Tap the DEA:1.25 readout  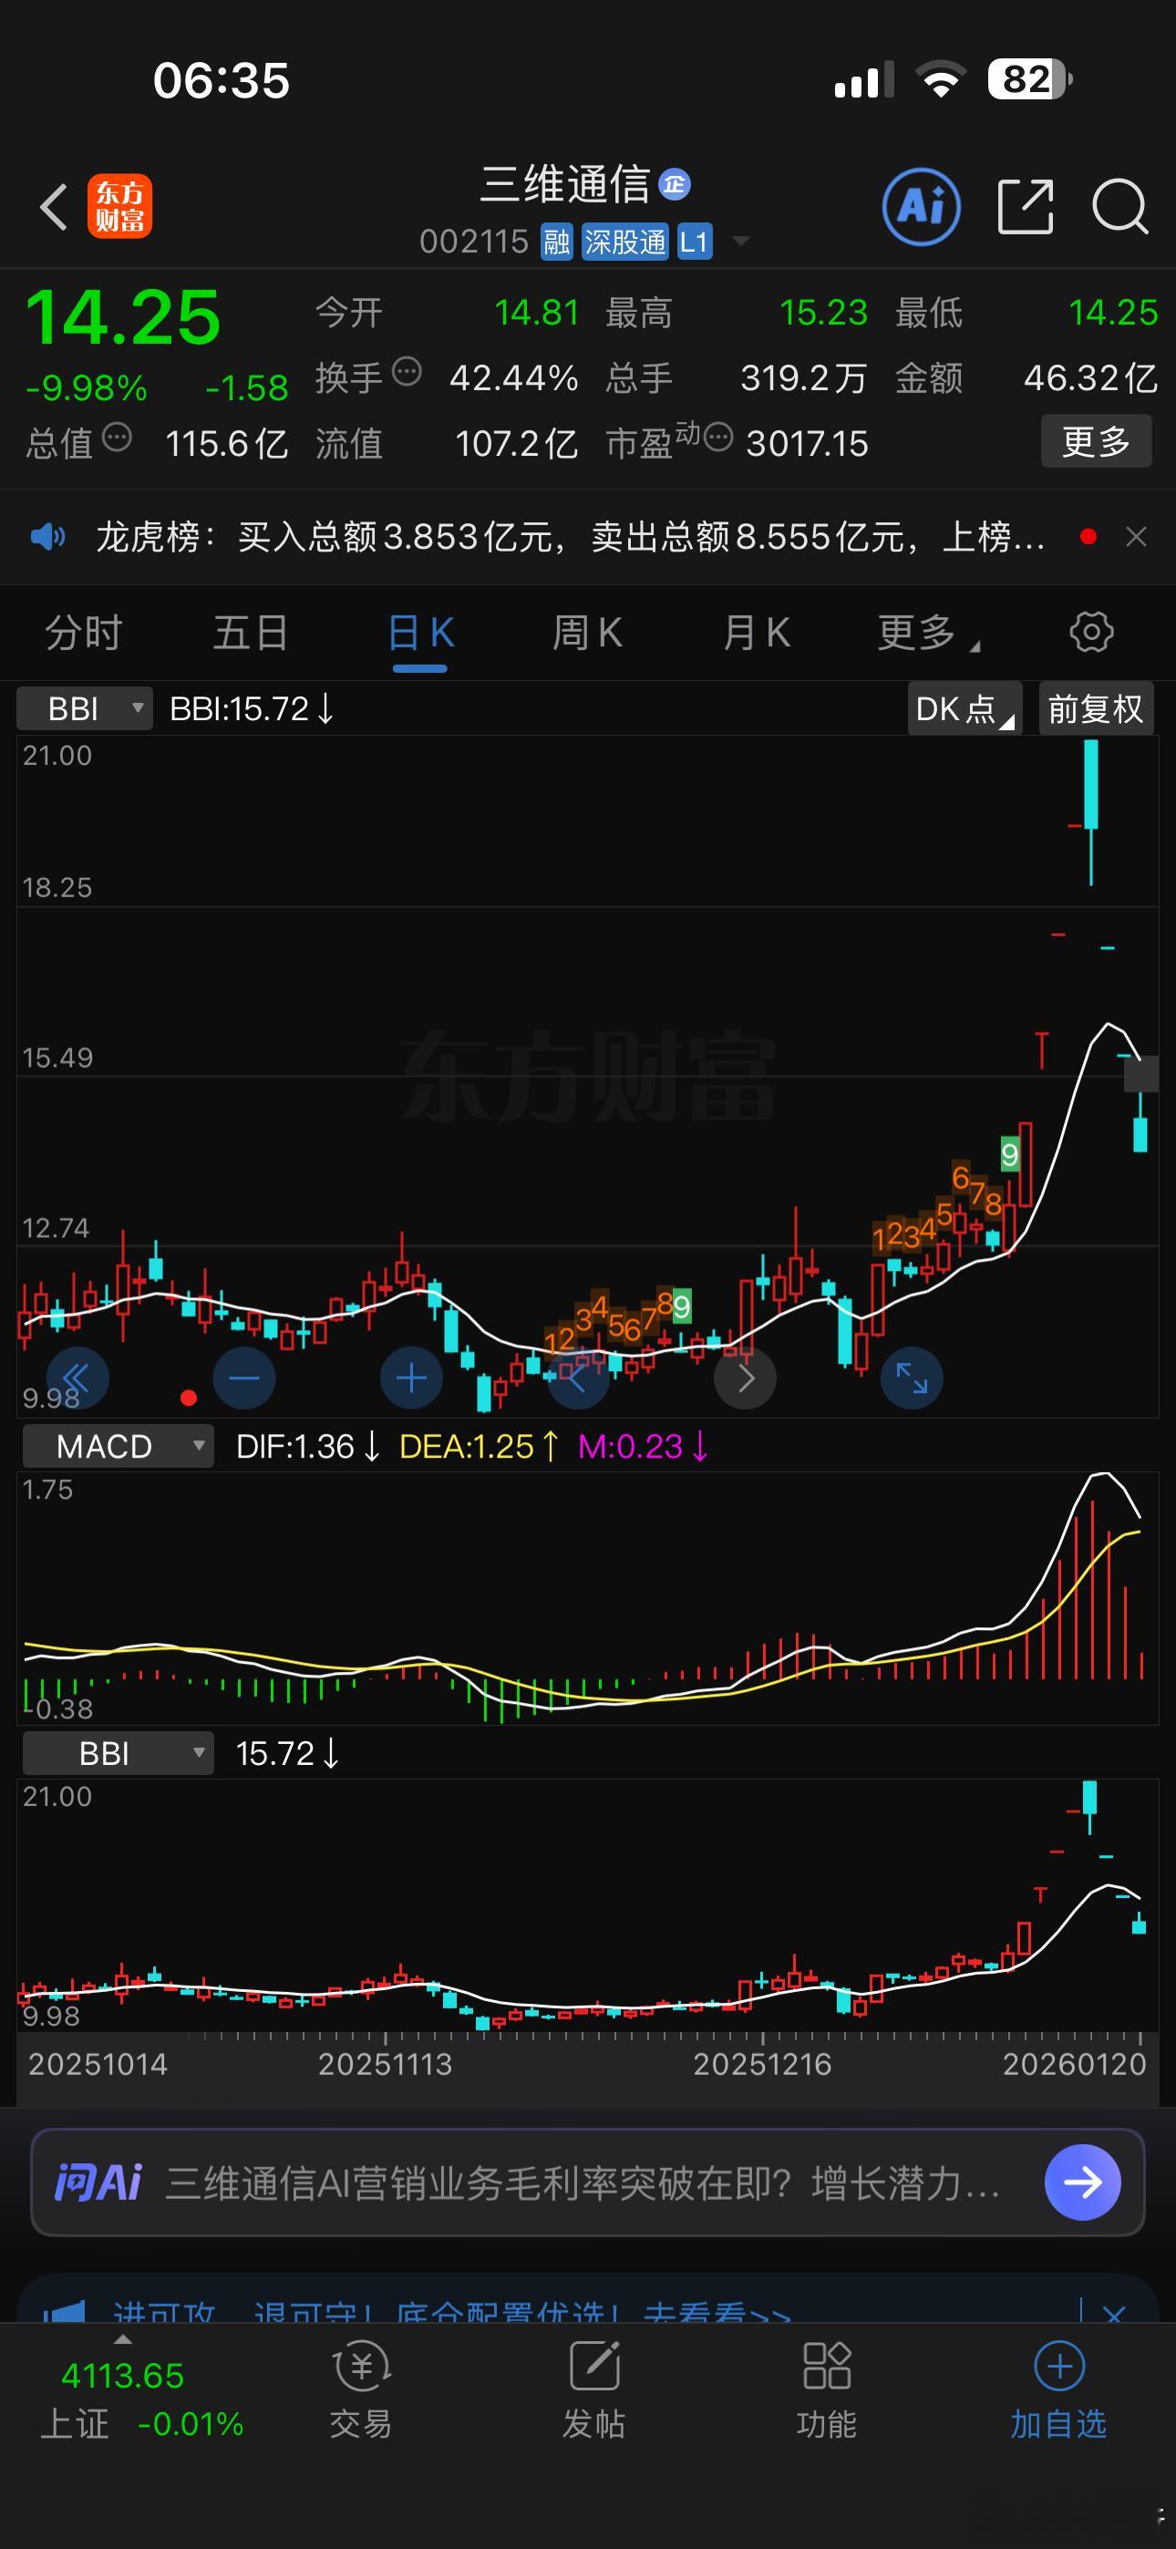pos(480,1447)
